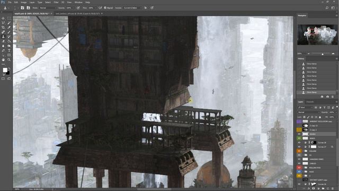This screenshot has height=191, width=339.
Task: Select the Pen tool
Action: point(3,50)
